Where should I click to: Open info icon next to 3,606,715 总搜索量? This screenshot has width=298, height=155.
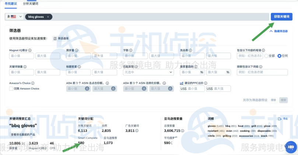coord(182,131)
